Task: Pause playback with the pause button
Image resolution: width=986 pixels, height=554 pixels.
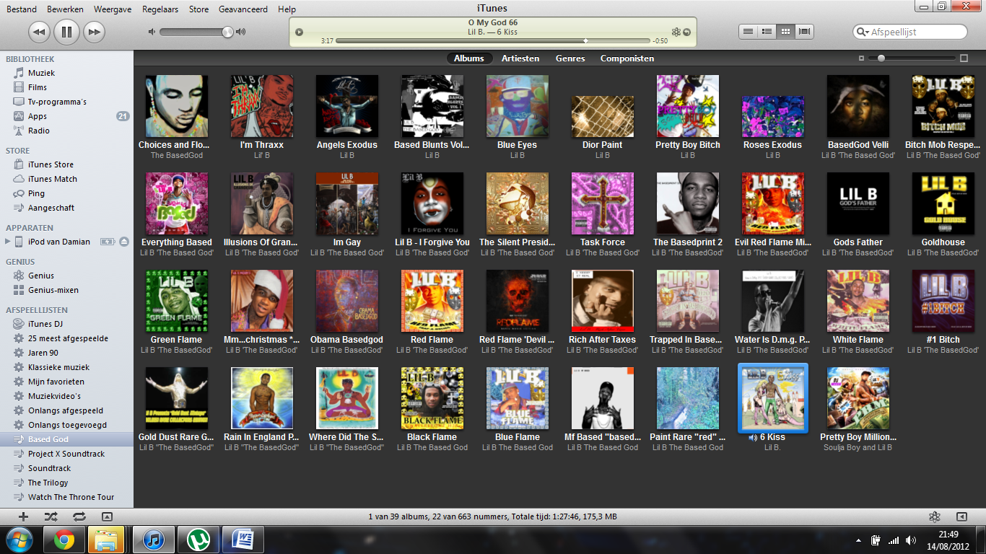Action: tap(66, 32)
